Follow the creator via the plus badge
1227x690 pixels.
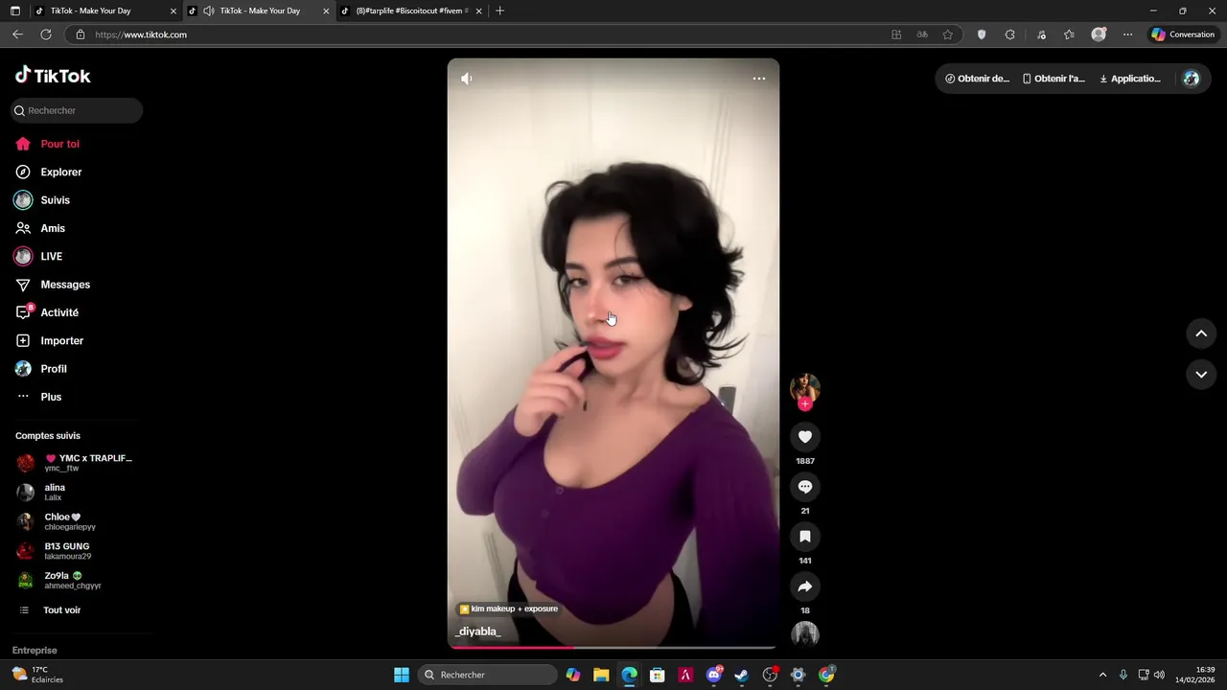click(805, 404)
